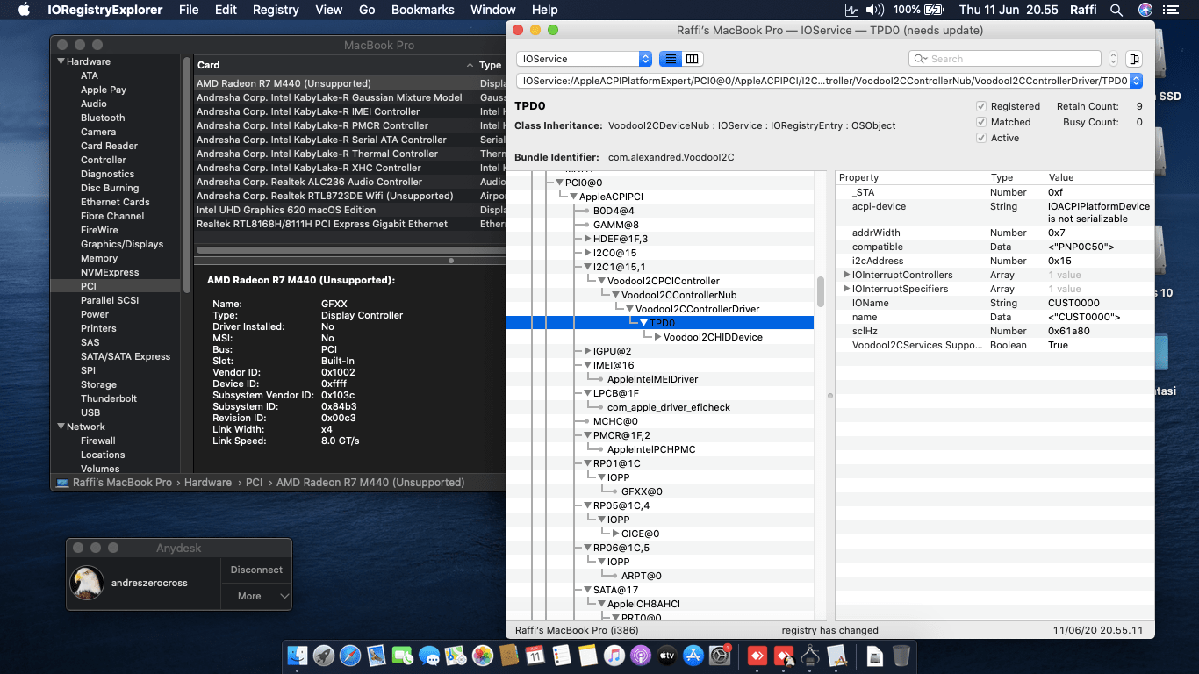Viewport: 1199px width, 674px height.
Task: Open the Window menu
Action: [493, 10]
